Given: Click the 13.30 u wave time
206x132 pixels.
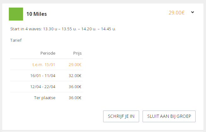Looking at the screenshot, I should 50,29.
